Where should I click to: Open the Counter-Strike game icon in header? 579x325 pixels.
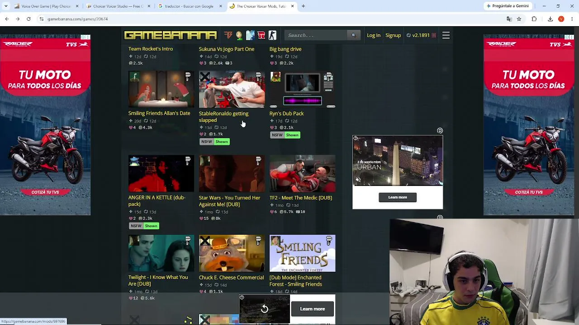click(x=272, y=35)
